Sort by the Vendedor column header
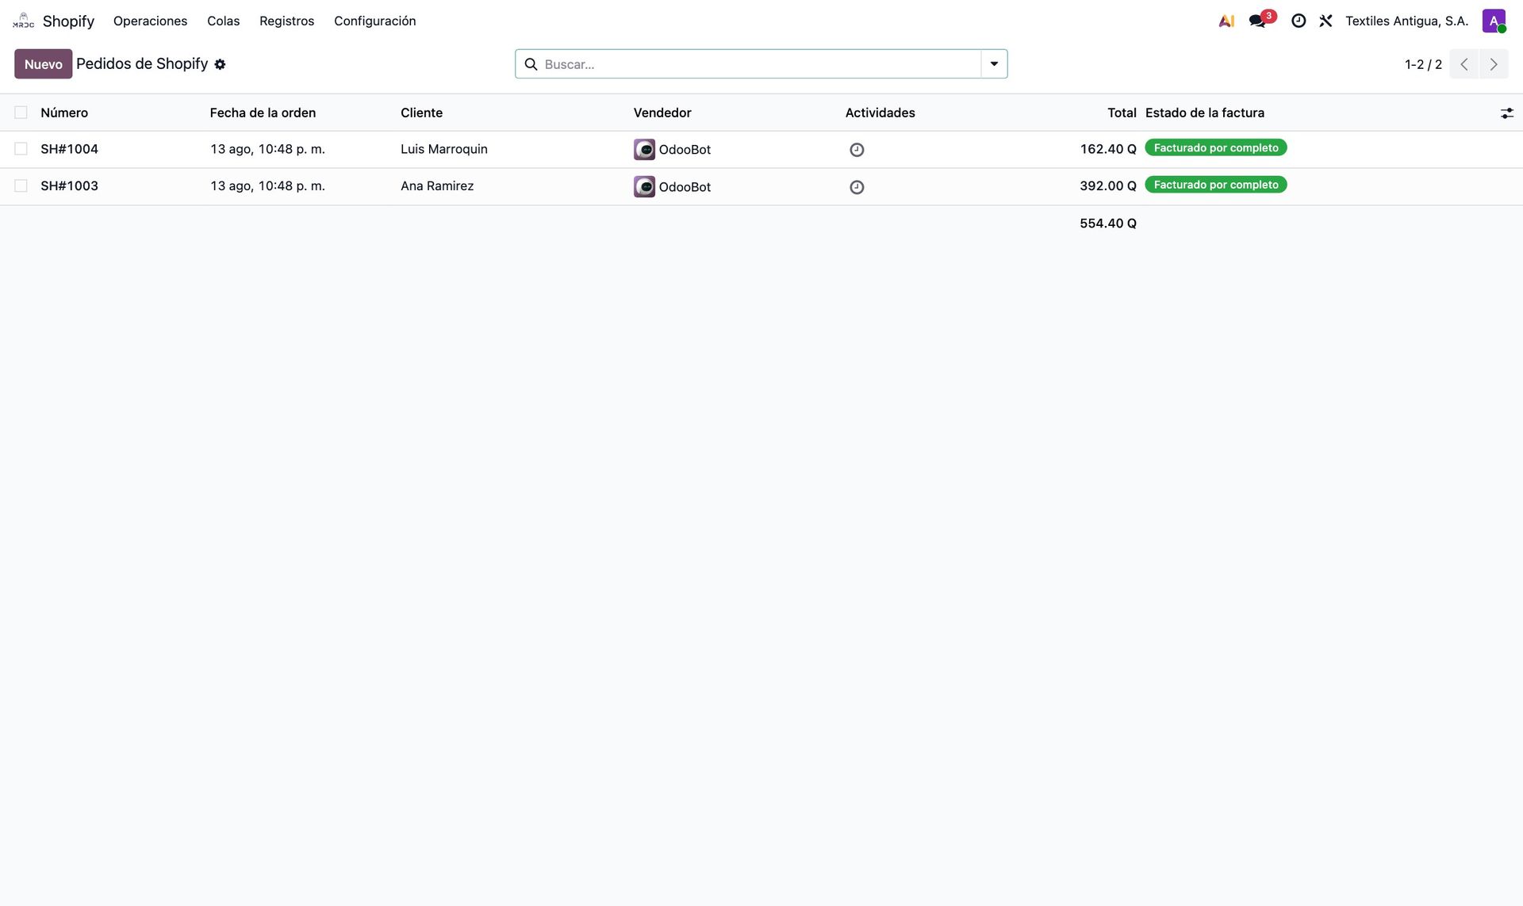The width and height of the screenshot is (1523, 906). 662,113
